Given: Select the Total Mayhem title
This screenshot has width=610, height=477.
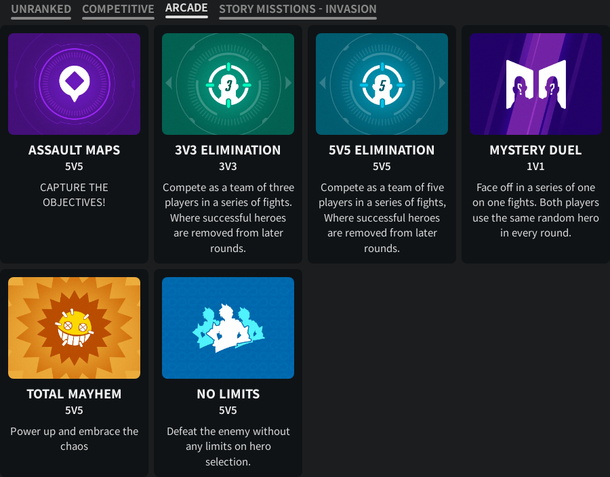Looking at the screenshot, I should pos(75,394).
